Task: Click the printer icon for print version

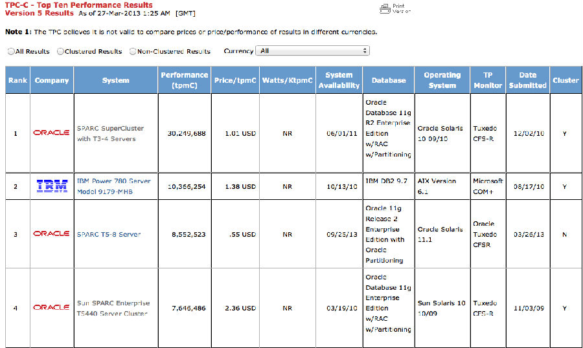Action: click(385, 8)
